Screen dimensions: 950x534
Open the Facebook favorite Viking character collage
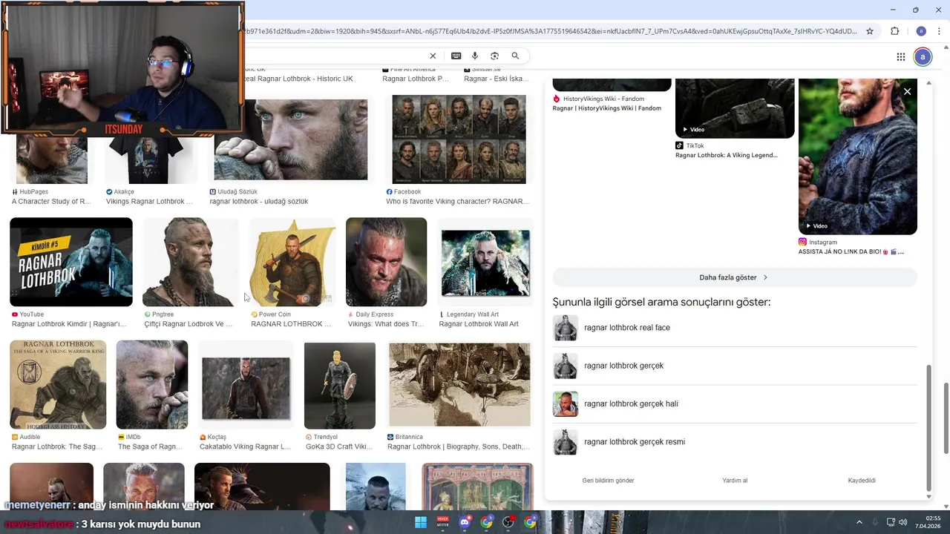tap(459, 139)
